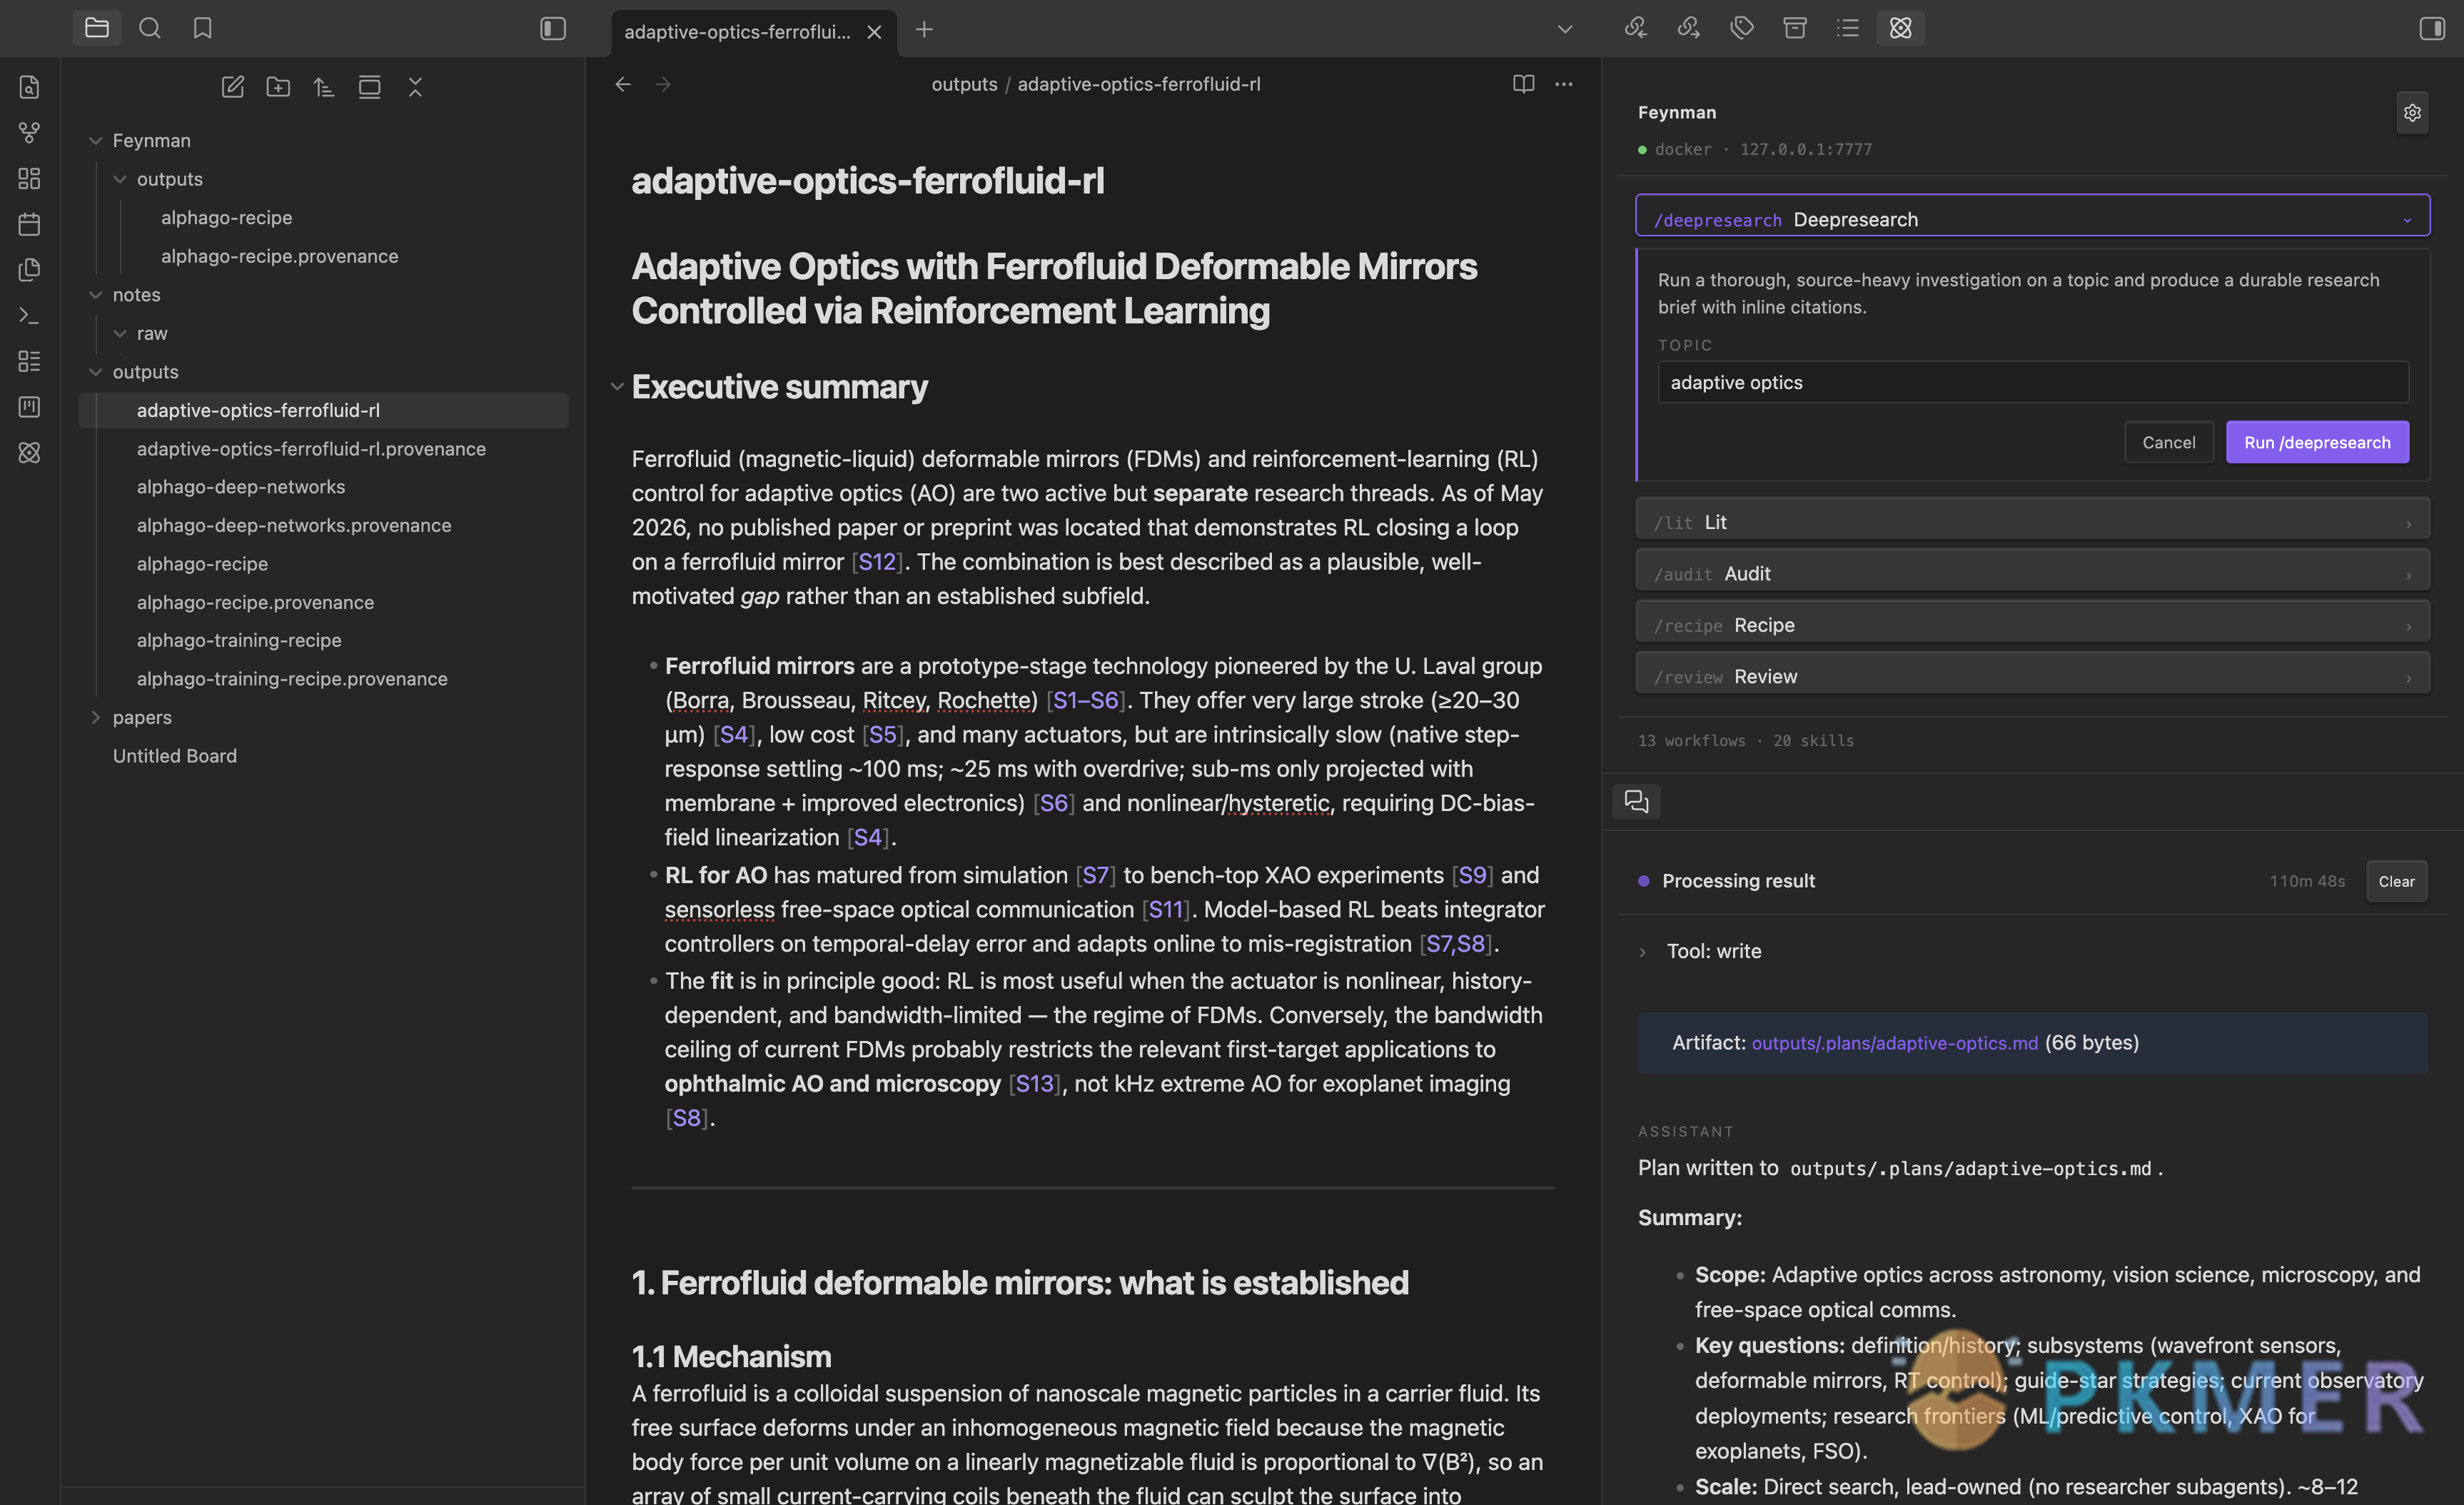
Task: Open Feynman atom icon in ribbon
Action: coord(30,453)
